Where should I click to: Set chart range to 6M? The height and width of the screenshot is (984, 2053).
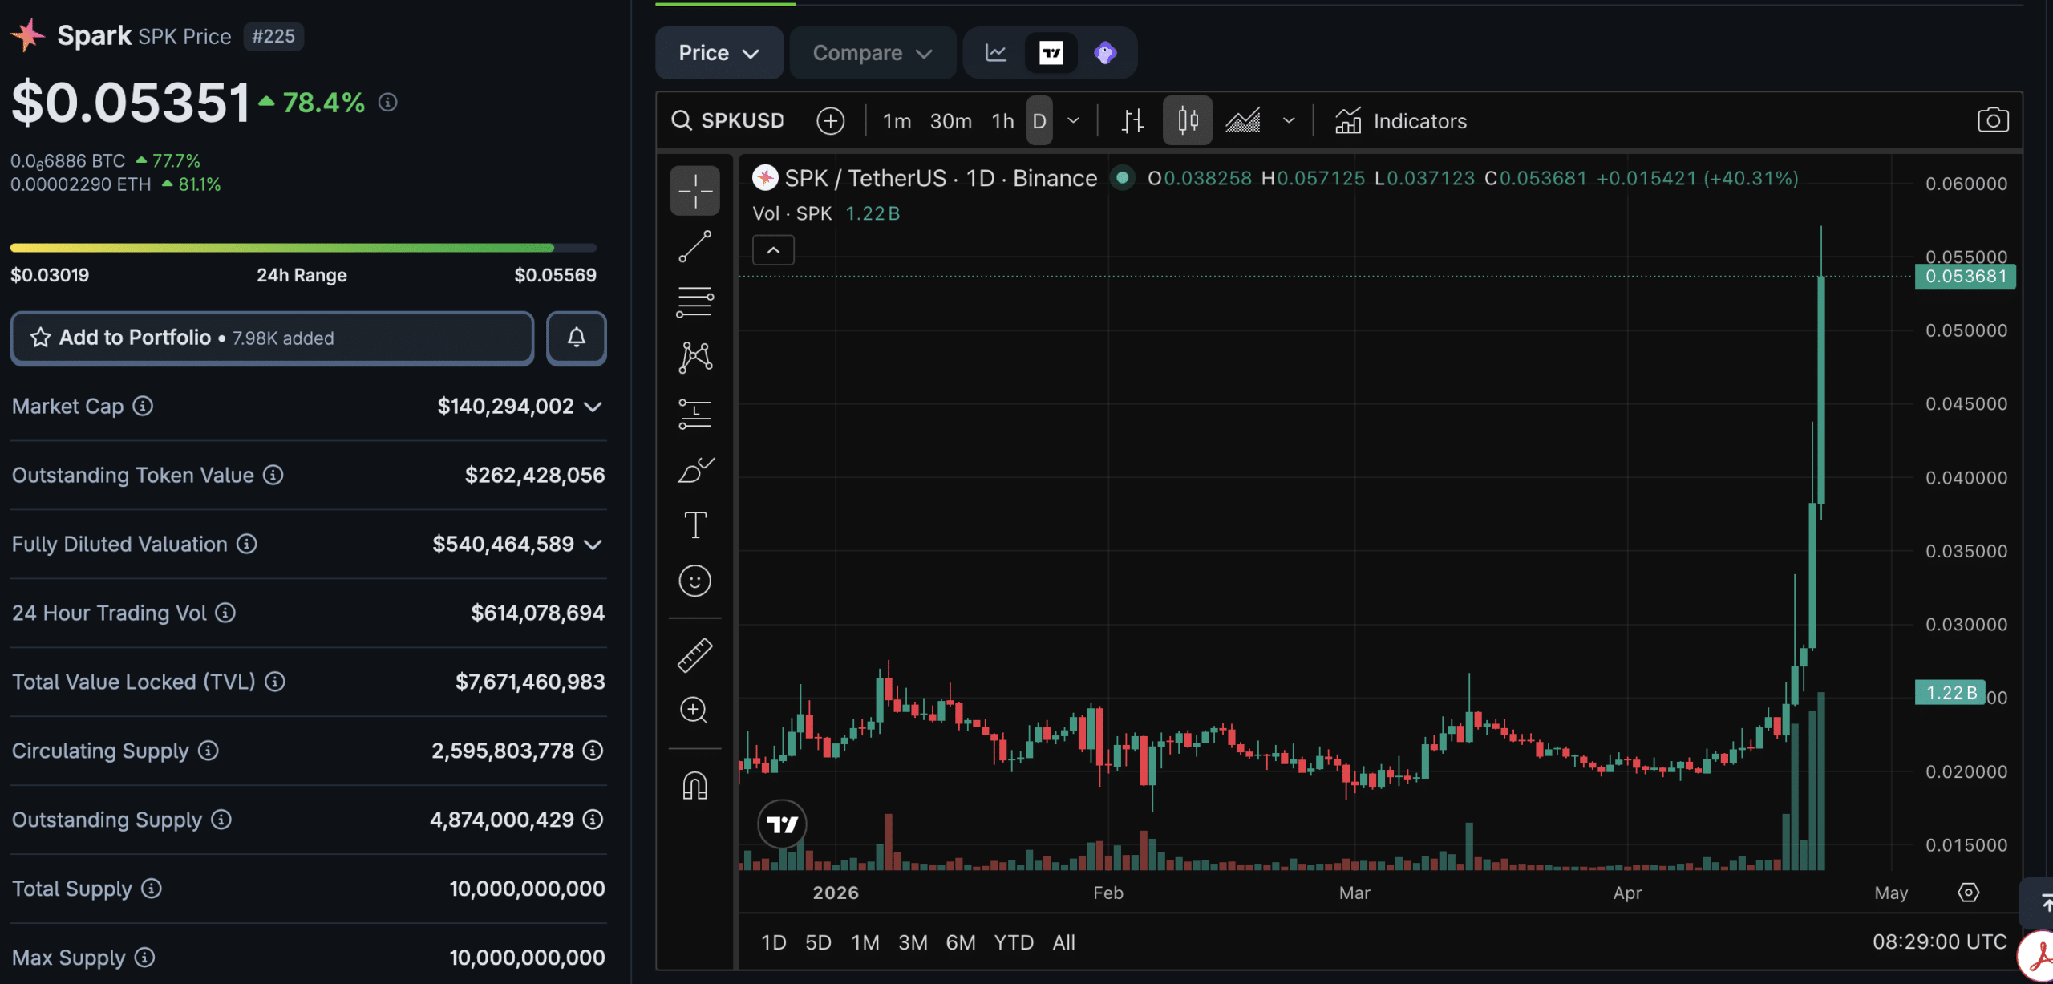(x=961, y=942)
